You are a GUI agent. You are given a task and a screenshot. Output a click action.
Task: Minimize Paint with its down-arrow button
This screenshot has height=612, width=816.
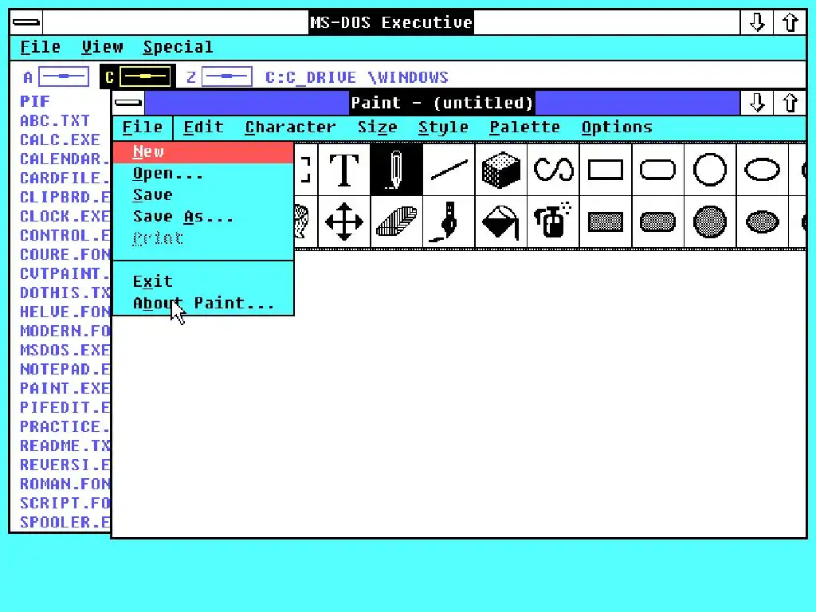coord(757,103)
